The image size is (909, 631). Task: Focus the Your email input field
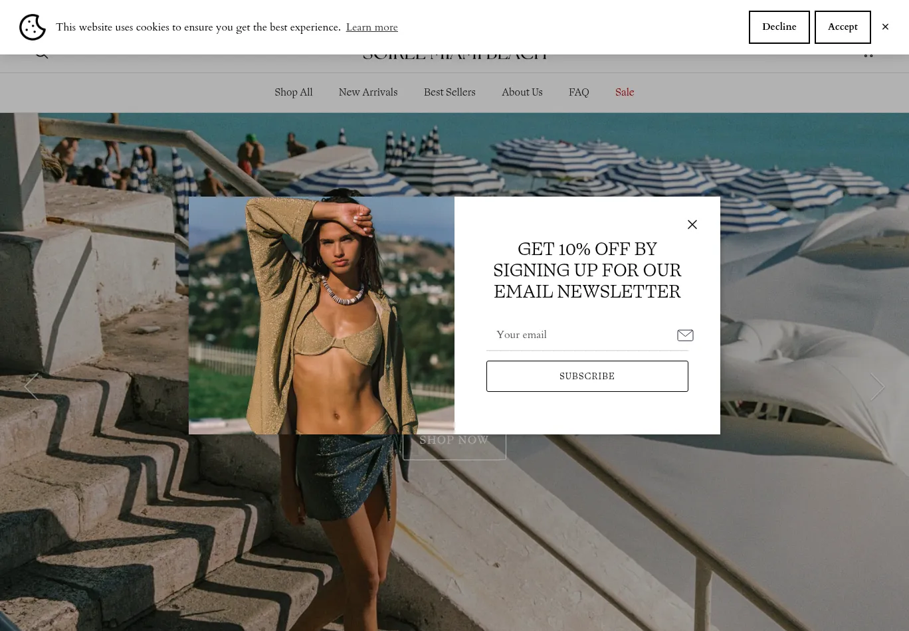(581, 335)
